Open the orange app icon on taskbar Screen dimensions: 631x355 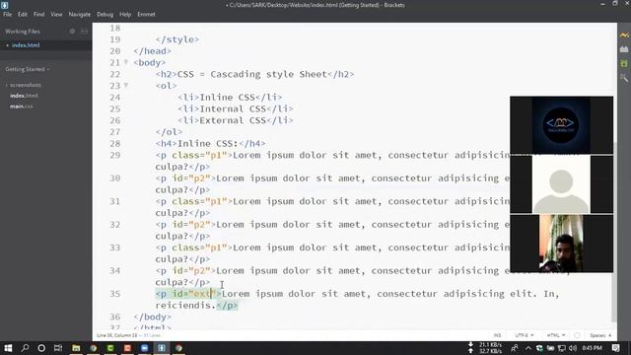[127, 348]
